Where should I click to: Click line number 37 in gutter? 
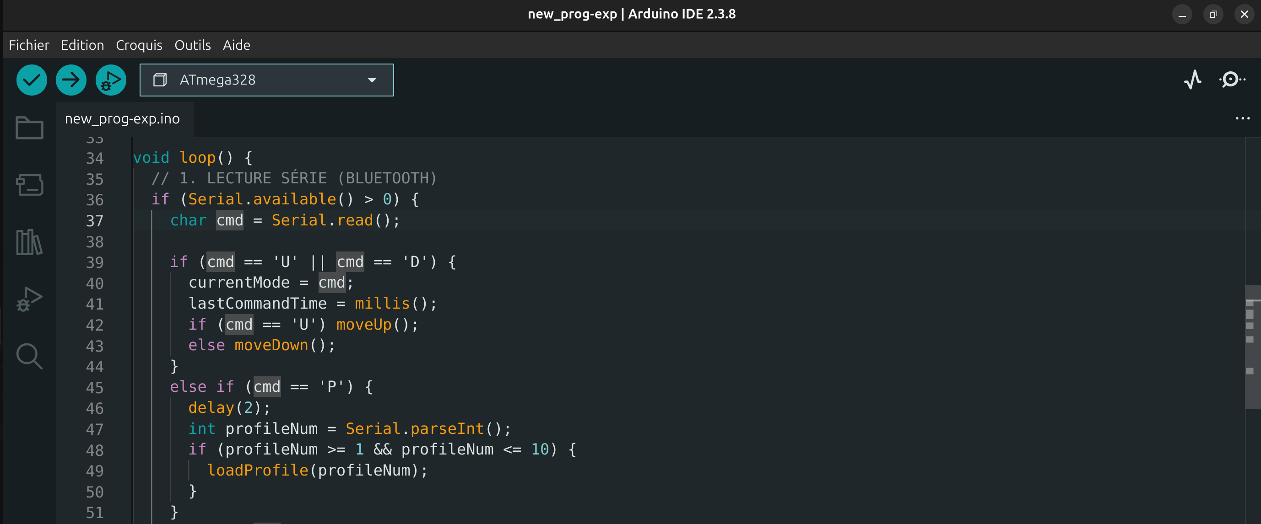tap(95, 221)
